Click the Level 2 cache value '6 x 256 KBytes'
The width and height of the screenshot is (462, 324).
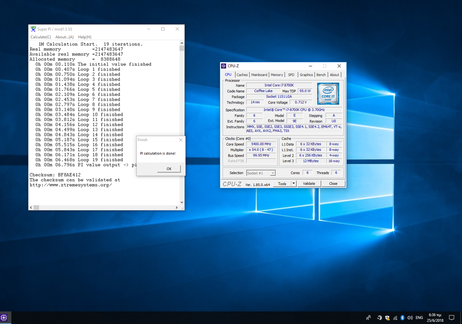tap(311, 155)
